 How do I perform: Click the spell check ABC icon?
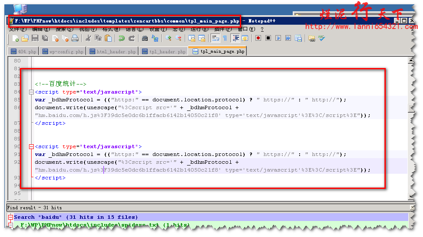click(321, 39)
